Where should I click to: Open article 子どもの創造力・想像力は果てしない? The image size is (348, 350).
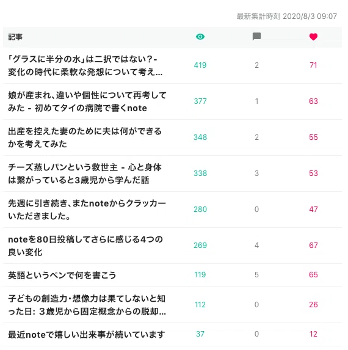click(x=87, y=305)
